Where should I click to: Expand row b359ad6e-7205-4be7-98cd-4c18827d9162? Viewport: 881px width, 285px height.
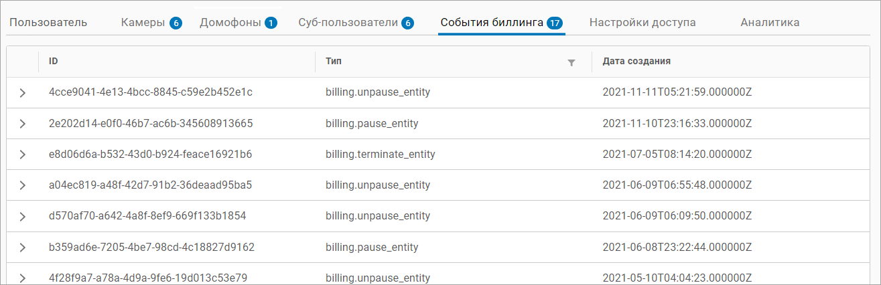tap(23, 248)
